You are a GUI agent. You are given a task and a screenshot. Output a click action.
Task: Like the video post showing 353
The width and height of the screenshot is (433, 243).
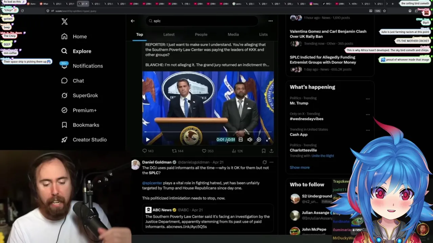(x=207, y=151)
